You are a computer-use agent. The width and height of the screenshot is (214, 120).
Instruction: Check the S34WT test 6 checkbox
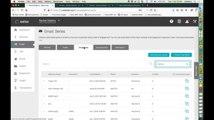[x=44, y=96]
